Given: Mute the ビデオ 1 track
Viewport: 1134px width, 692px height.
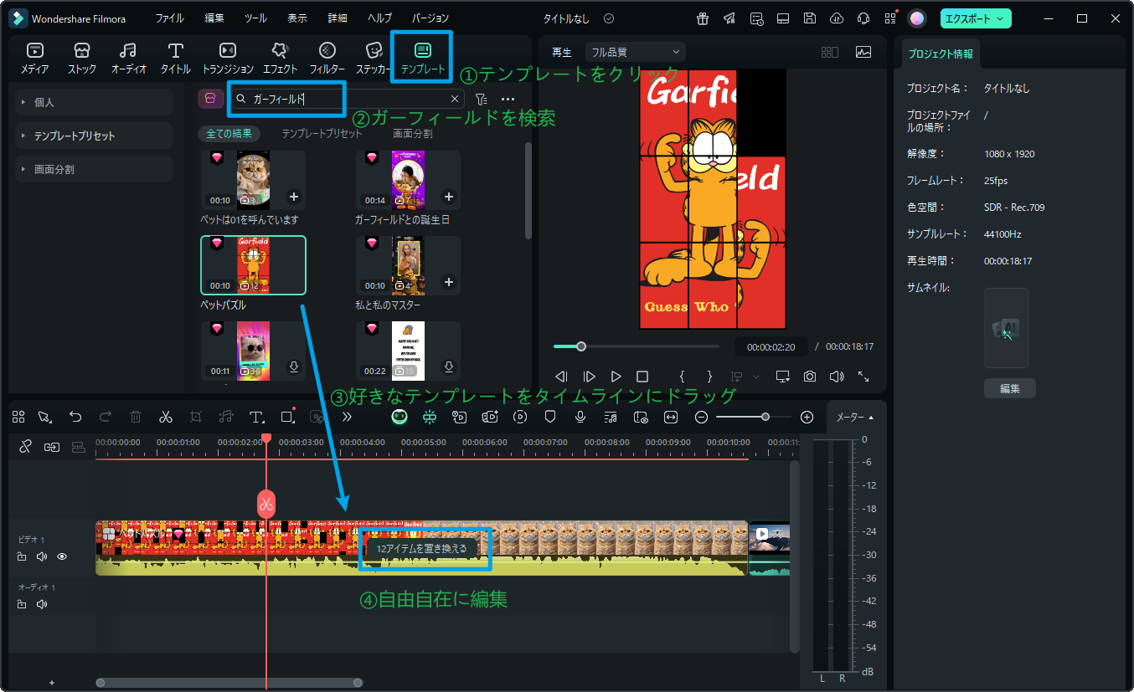Looking at the screenshot, I should tap(42, 556).
